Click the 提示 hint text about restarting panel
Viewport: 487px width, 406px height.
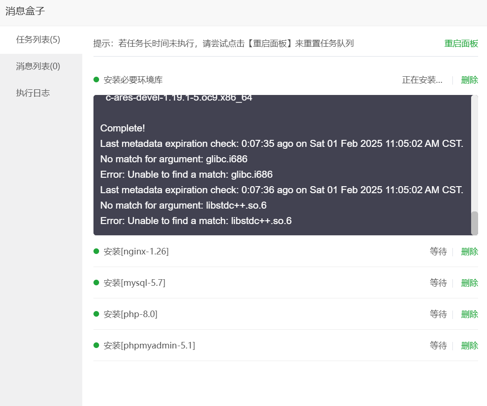point(223,43)
